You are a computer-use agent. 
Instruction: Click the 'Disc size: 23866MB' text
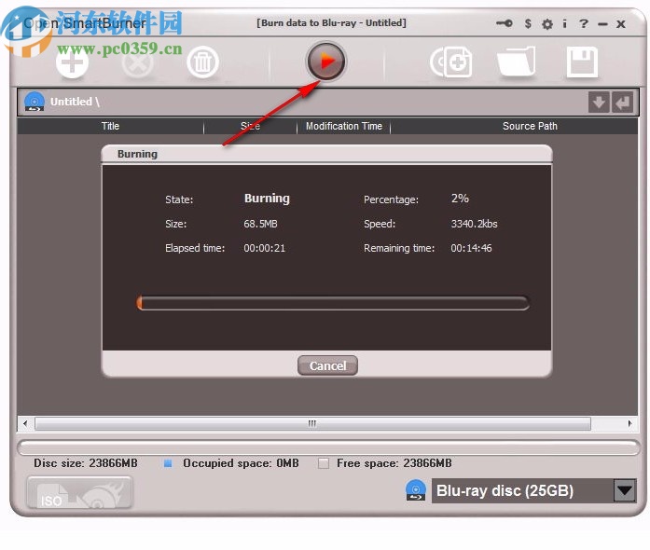click(x=86, y=463)
